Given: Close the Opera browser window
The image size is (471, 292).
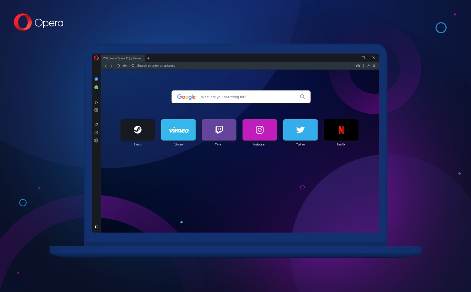Looking at the screenshot, I should click(374, 58).
